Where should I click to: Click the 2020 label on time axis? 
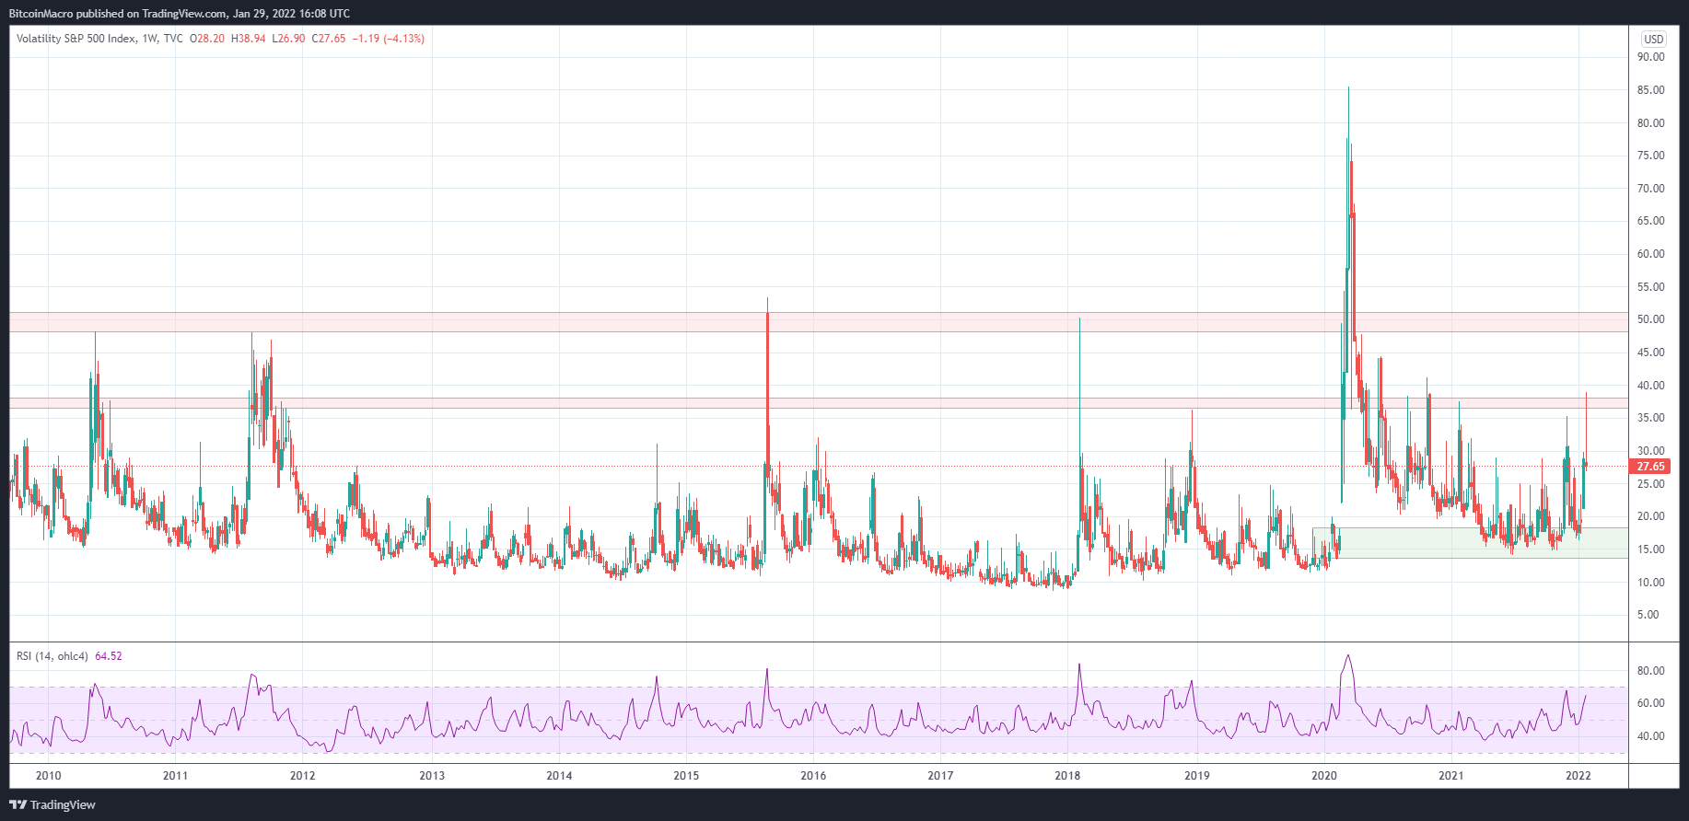pyautogui.click(x=1324, y=776)
